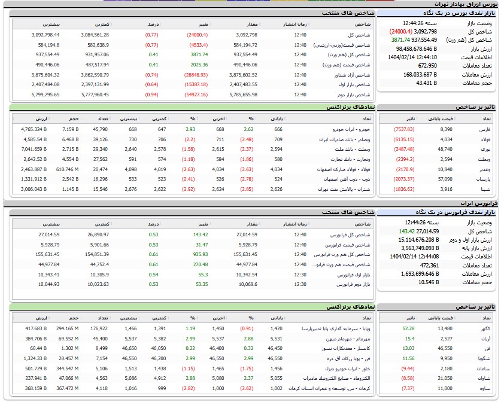This screenshot has height=405, width=504.
Task: Open خاور - ایران خودرو دیزل symbol
Action: pos(348,369)
